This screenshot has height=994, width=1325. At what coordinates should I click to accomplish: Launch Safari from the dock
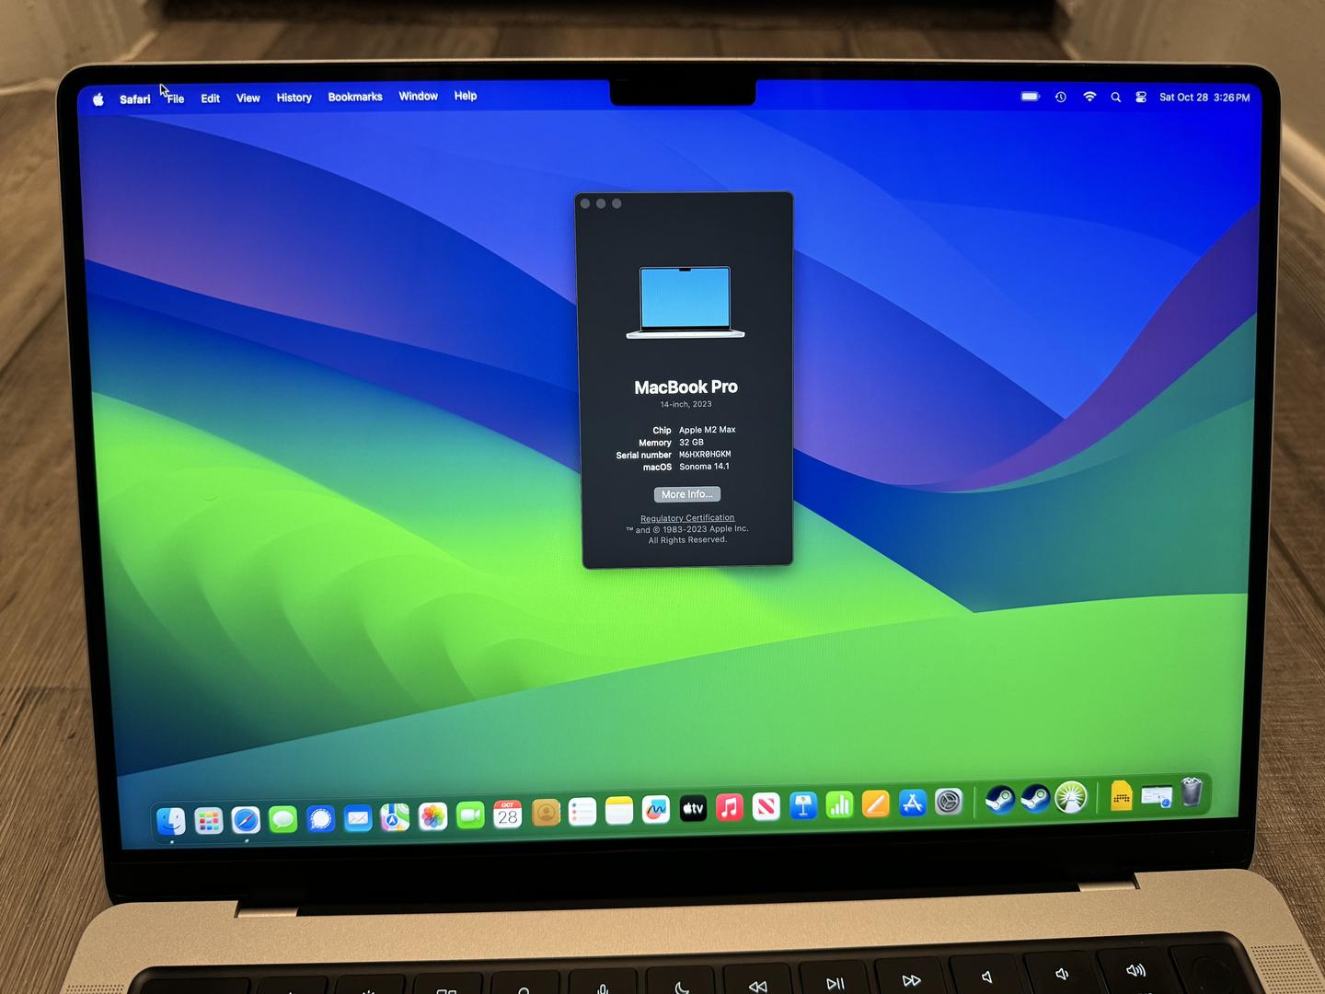[246, 819]
